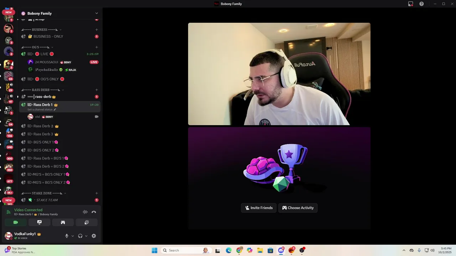The image size is (456, 256).
Task: Click the red LIVE badge next to MOUSSAOUI
Action: point(94,62)
